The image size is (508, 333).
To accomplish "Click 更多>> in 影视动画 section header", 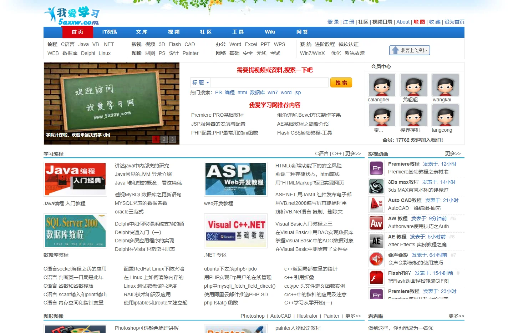I will tap(453, 153).
